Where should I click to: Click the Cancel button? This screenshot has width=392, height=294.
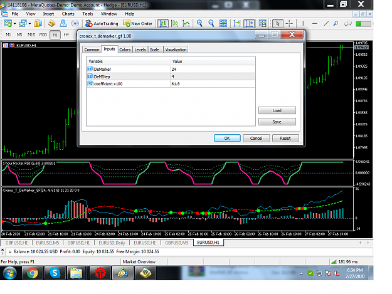point(257,138)
